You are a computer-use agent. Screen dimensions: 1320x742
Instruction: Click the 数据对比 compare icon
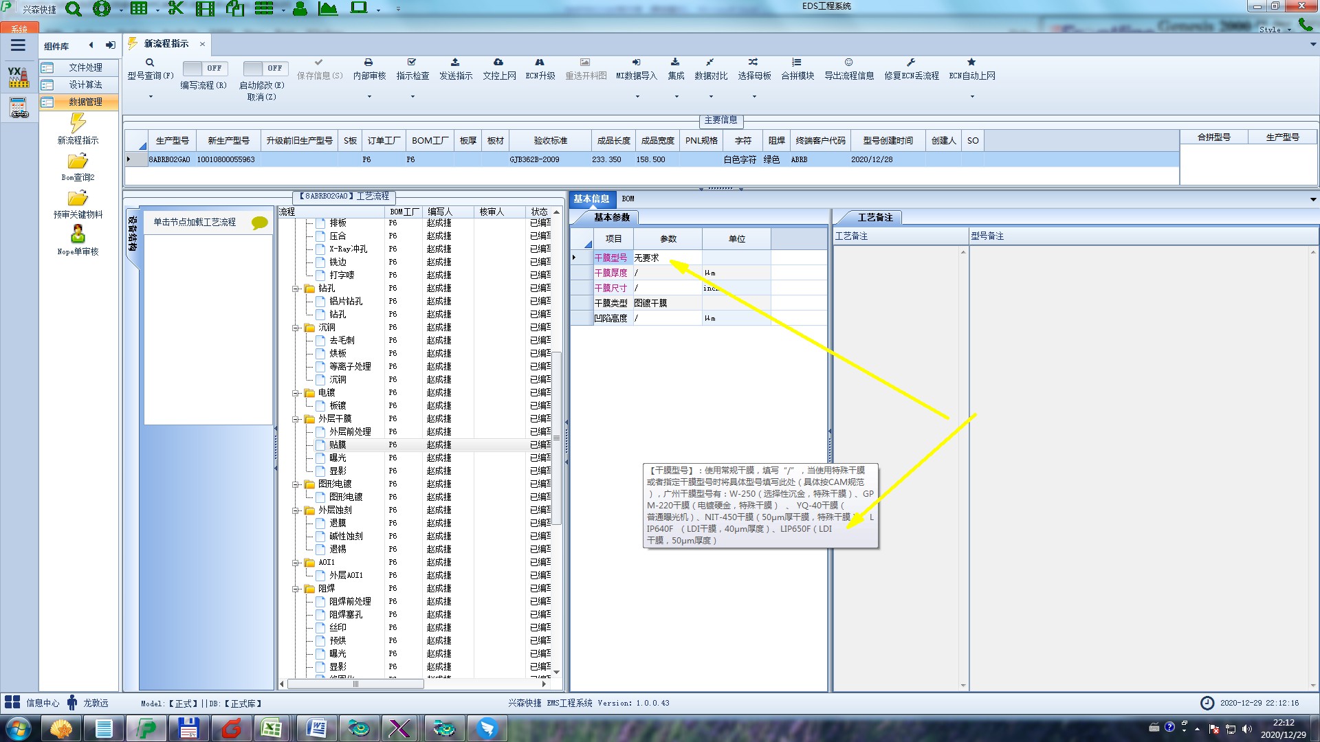pyautogui.click(x=710, y=63)
